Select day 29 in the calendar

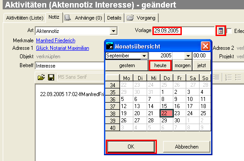click(164, 121)
